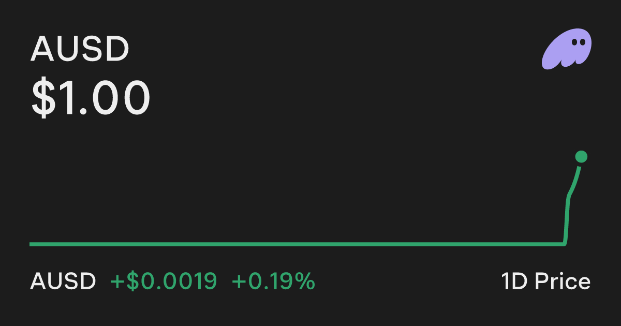Click the left starting end of the price line
Image resolution: width=621 pixels, height=326 pixels.
tap(32, 244)
